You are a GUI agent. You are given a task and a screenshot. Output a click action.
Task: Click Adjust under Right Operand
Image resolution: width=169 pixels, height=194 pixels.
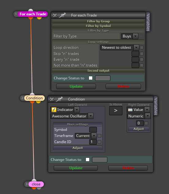tap(139, 129)
